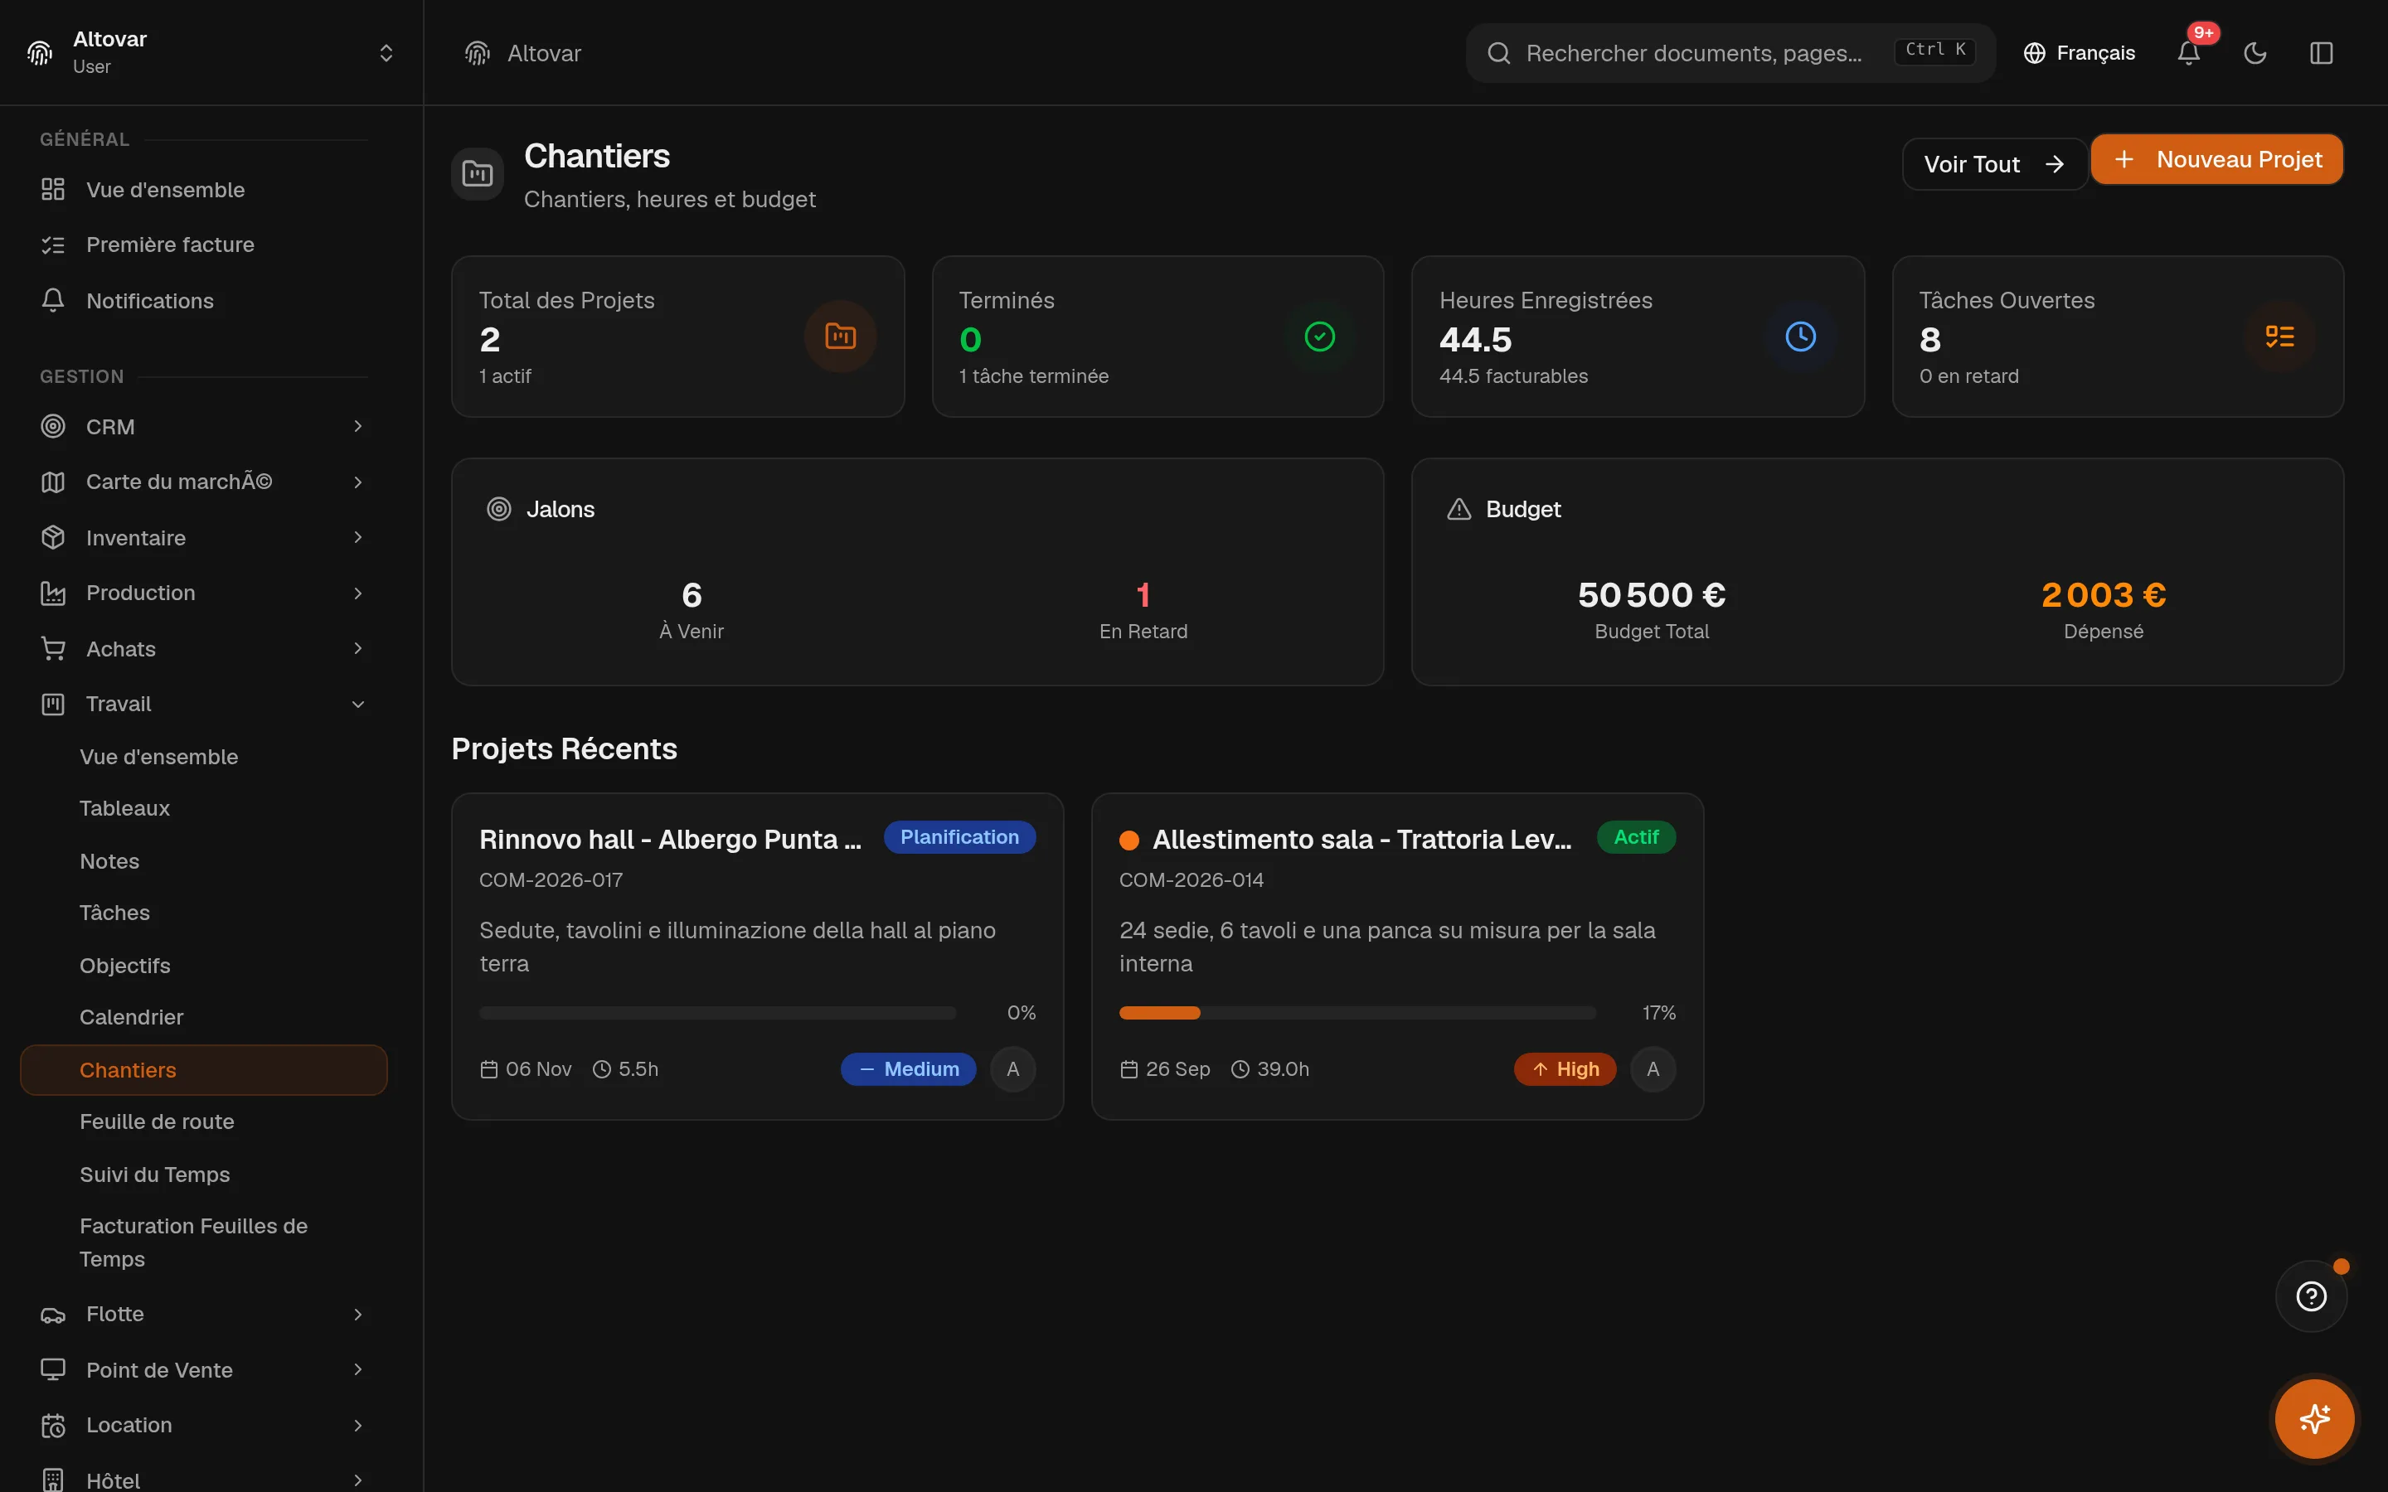Viewport: 2388px width, 1492px height.
Task: Expand the Carte du marché chevron
Action: click(x=358, y=482)
